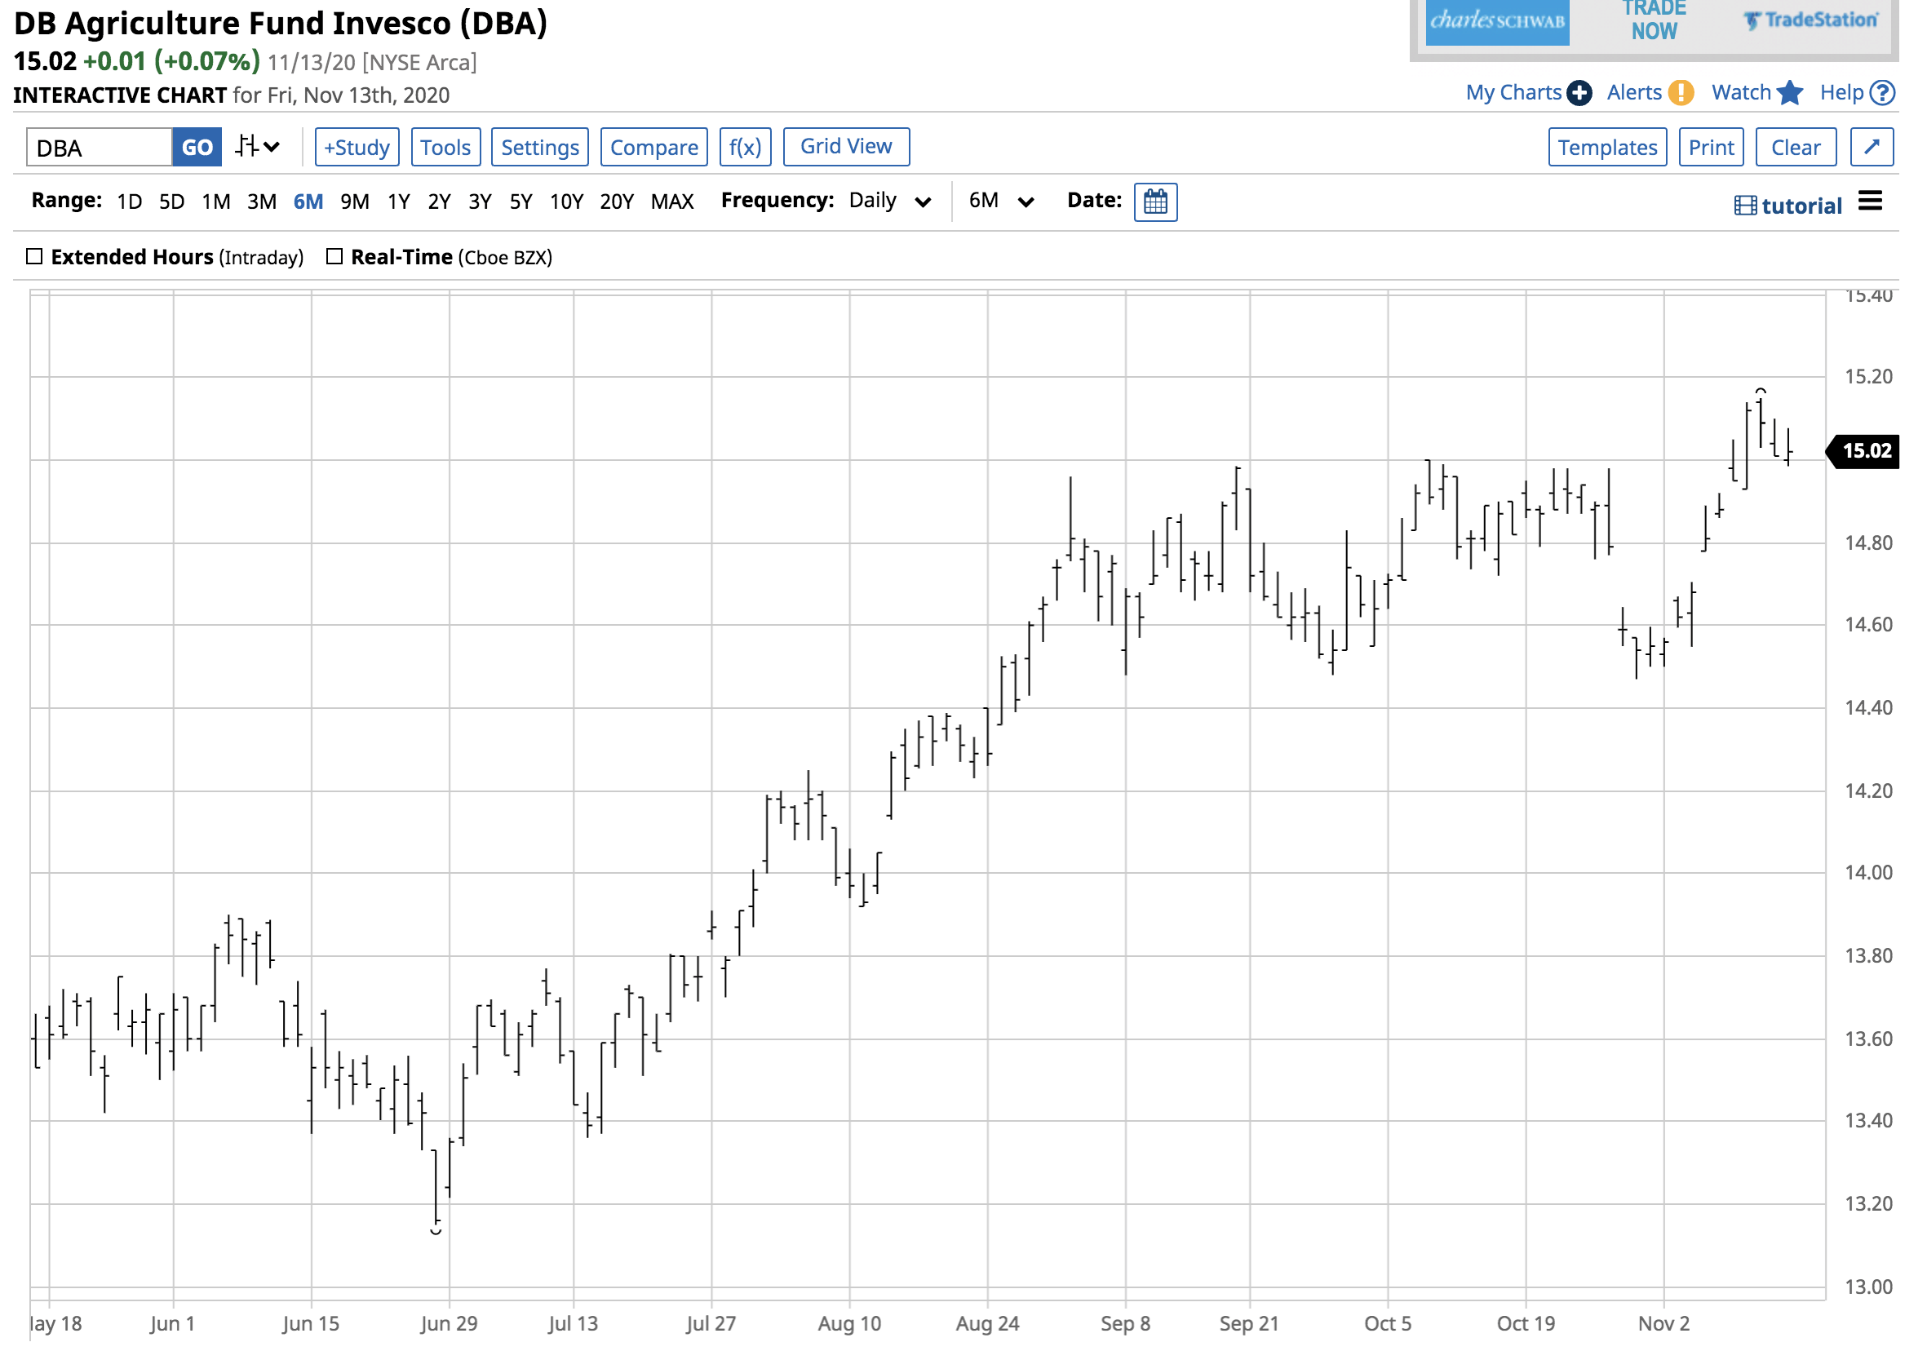
Task: Click the high marker bar near 15.20
Action: [1761, 418]
